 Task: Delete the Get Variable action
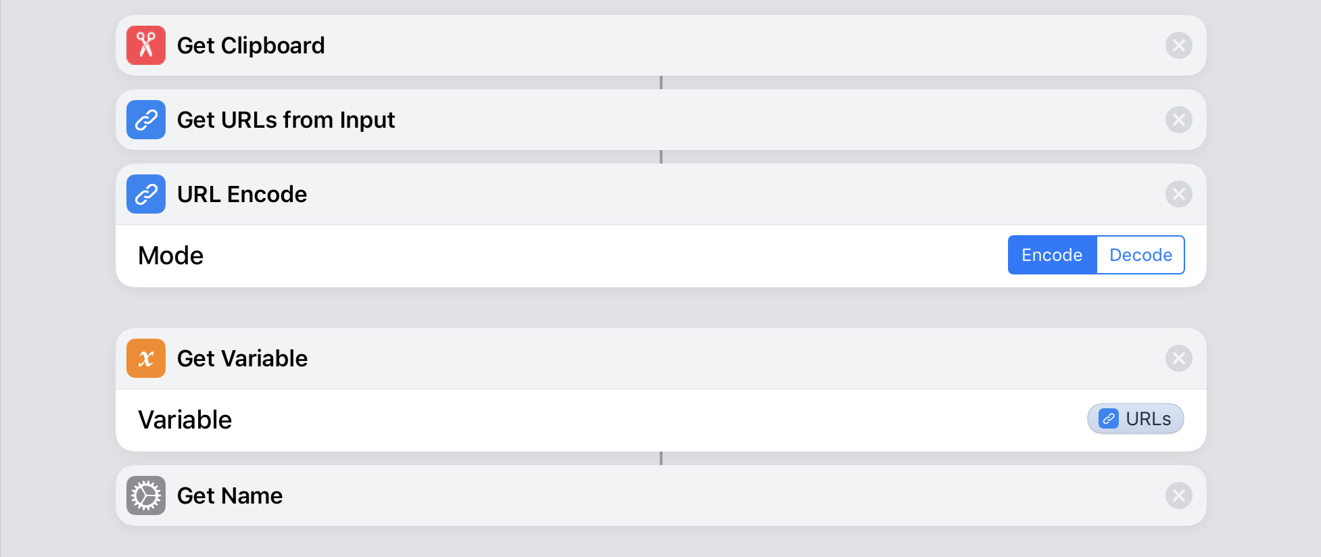(1178, 358)
